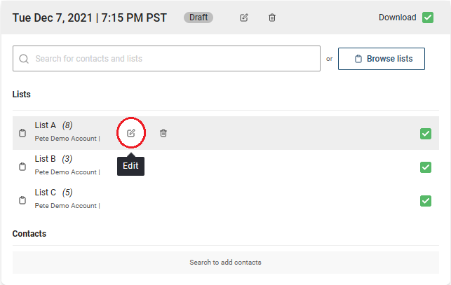Click the clipboard icon beside List A
The height and width of the screenshot is (285, 451).
click(22, 133)
